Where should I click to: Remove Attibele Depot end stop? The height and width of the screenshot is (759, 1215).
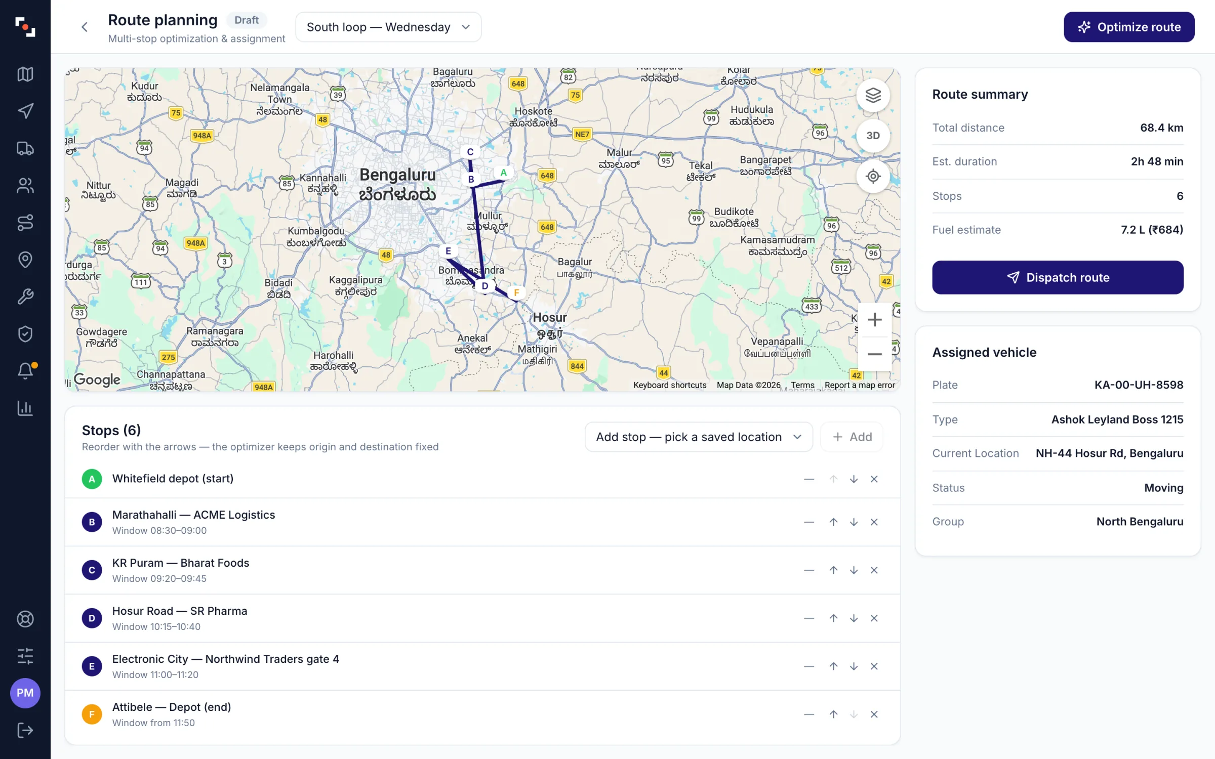874,714
